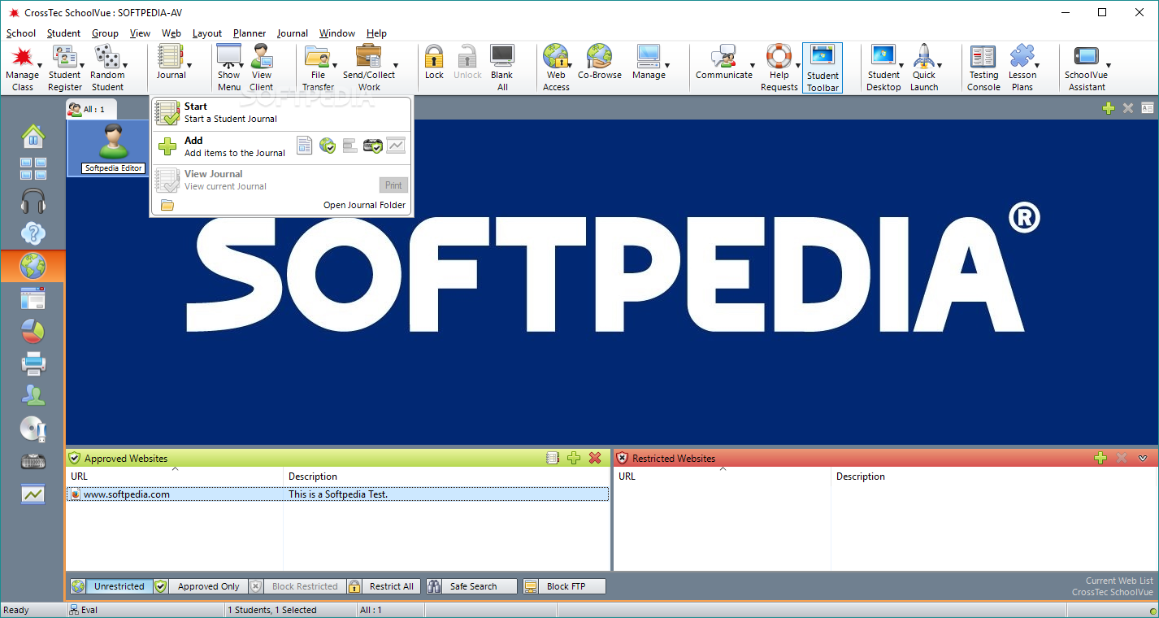Open the School menu

click(x=21, y=33)
